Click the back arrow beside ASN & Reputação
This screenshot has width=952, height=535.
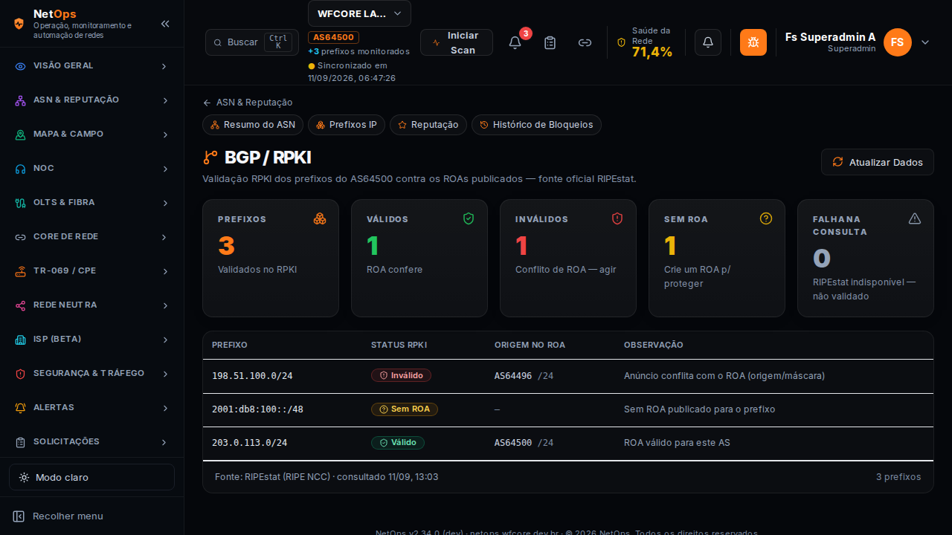pos(207,103)
